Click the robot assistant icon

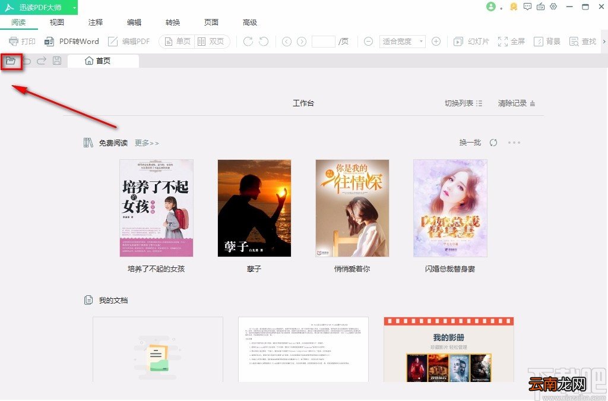click(x=540, y=7)
